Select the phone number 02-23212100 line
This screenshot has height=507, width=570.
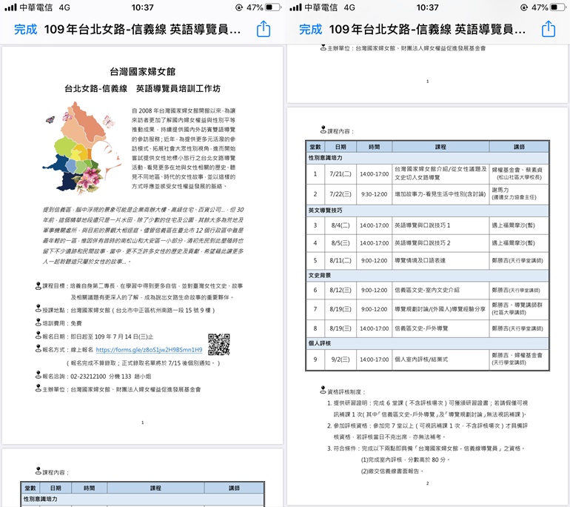click(x=93, y=376)
